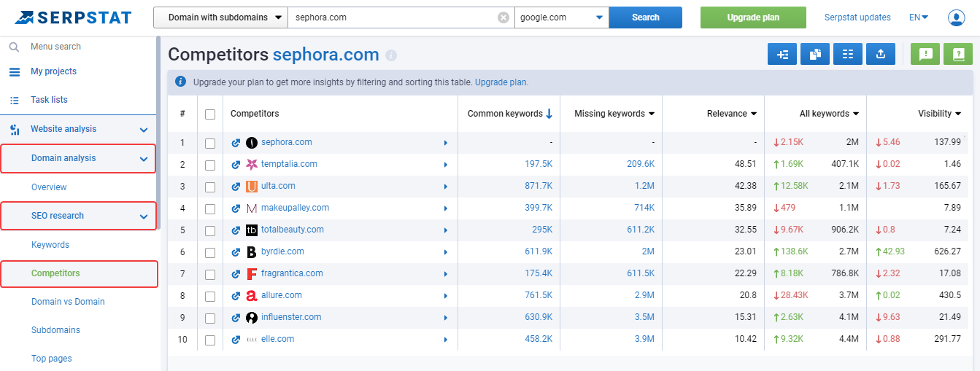Click the Menu search magnifier icon
The height and width of the screenshot is (371, 980).
coord(14,47)
